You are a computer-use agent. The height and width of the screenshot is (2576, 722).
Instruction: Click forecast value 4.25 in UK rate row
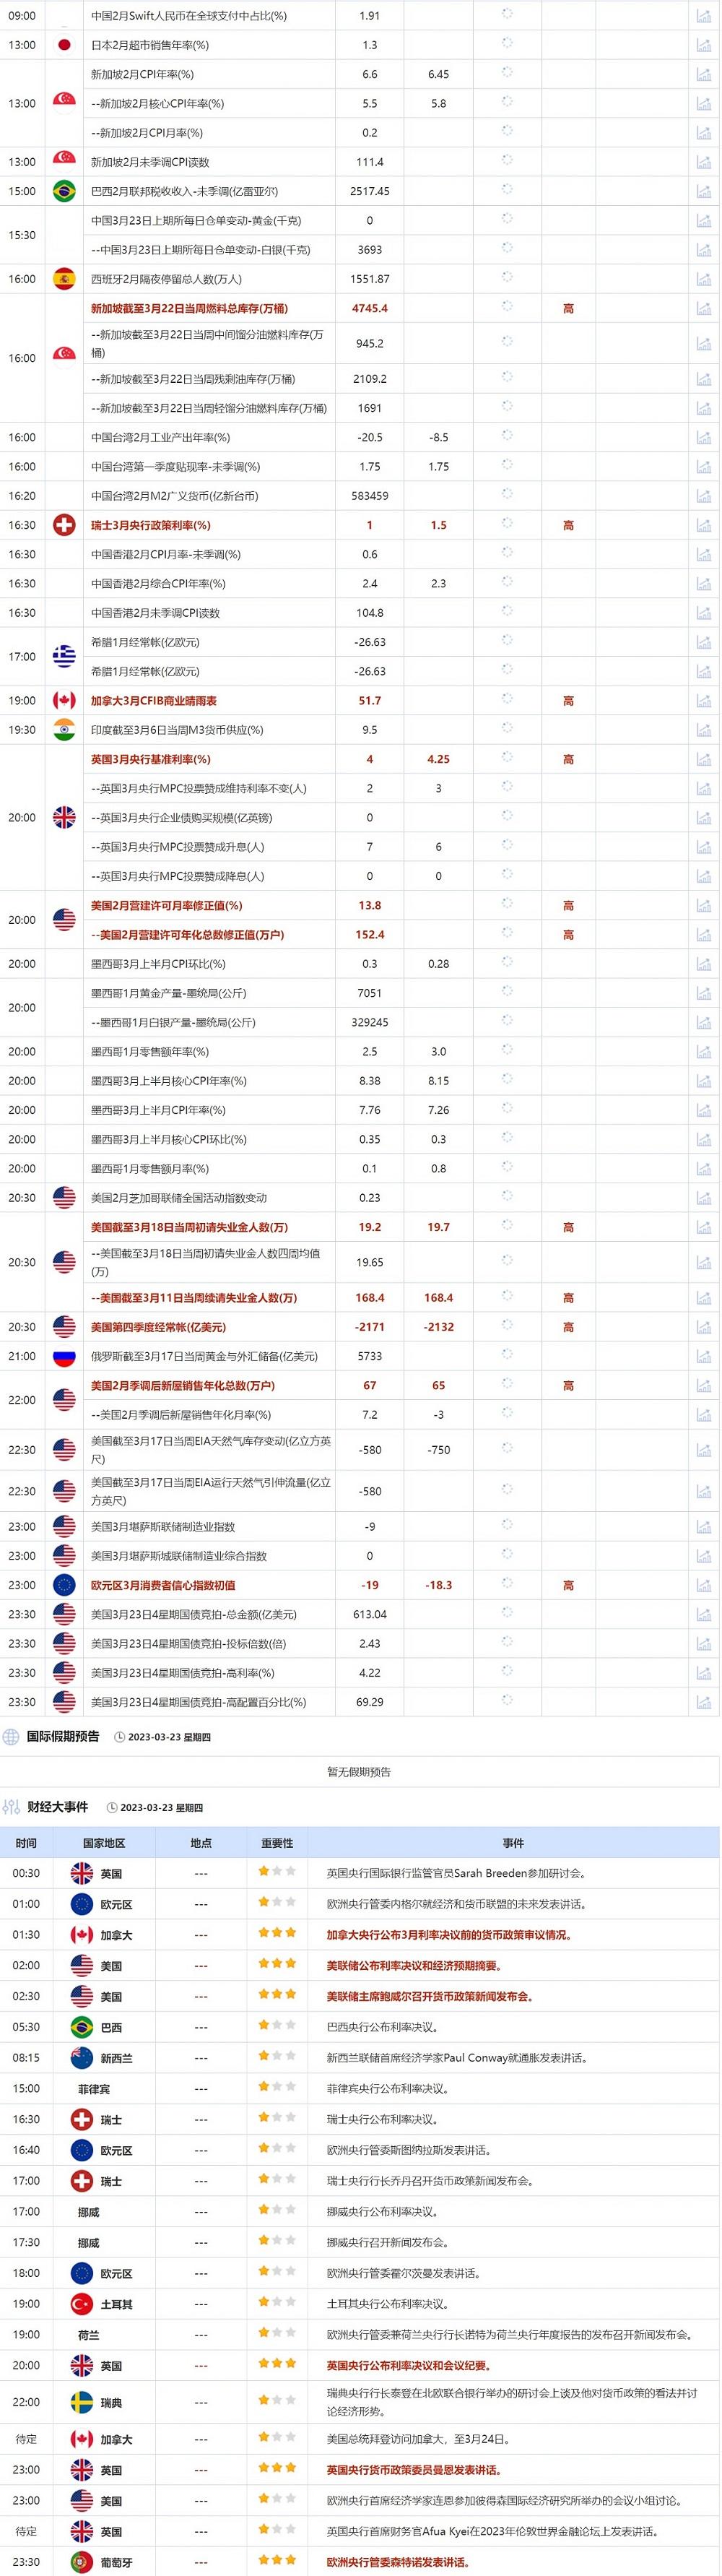click(x=438, y=759)
